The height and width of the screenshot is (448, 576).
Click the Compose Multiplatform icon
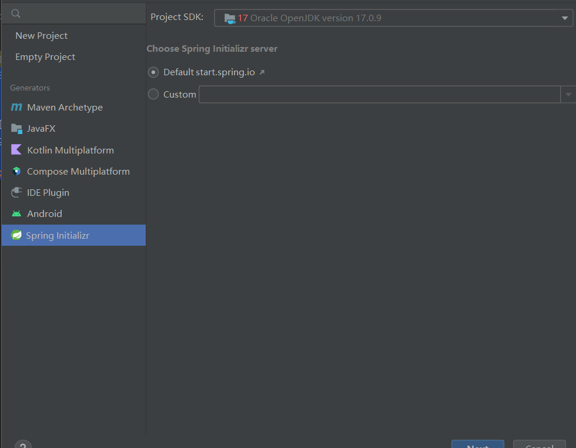point(16,171)
